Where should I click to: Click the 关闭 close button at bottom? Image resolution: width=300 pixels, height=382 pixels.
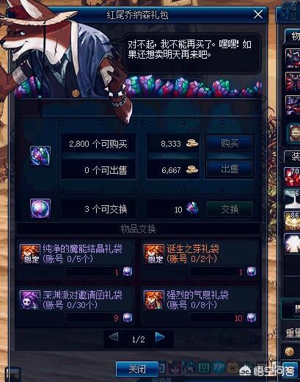click(x=137, y=369)
